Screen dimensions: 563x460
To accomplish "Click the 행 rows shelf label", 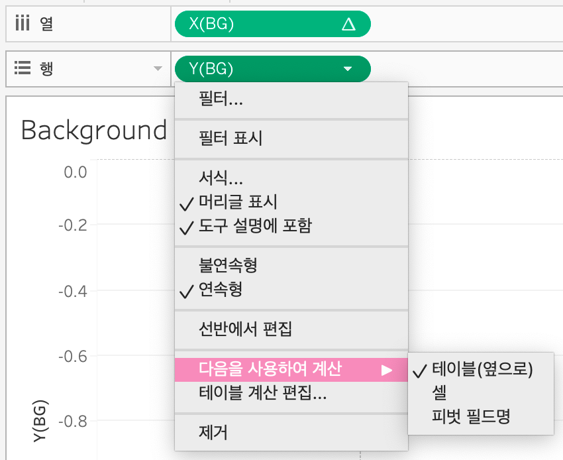I will (x=46, y=68).
